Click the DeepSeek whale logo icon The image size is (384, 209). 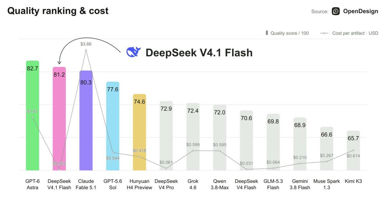pyautogui.click(x=133, y=52)
